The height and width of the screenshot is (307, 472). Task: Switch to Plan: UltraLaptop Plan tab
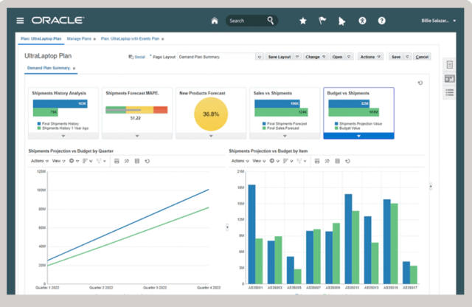[x=41, y=39]
